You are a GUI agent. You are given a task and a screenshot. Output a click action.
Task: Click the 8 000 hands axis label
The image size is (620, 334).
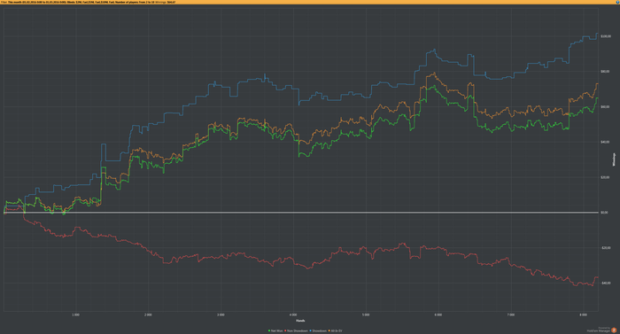tap(583, 315)
